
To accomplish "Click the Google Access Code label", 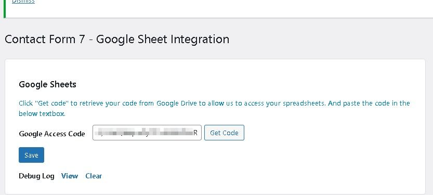I will [x=52, y=134].
